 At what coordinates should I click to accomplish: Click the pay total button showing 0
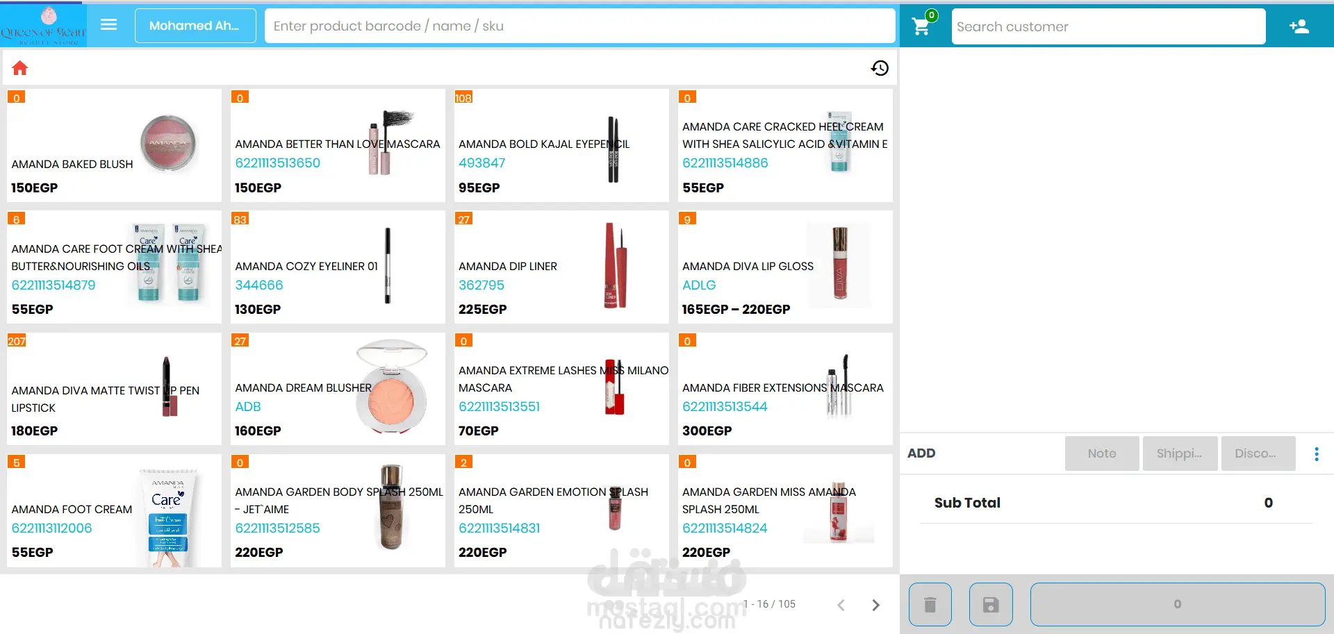[1177, 604]
